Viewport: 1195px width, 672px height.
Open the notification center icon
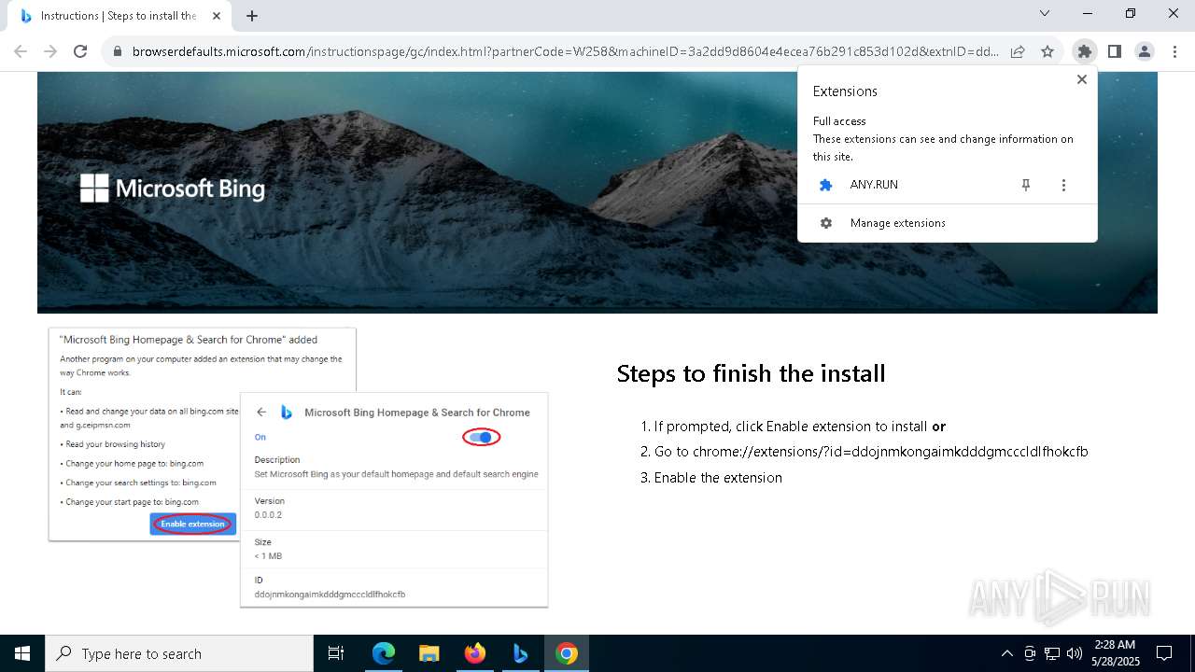pos(1164,653)
